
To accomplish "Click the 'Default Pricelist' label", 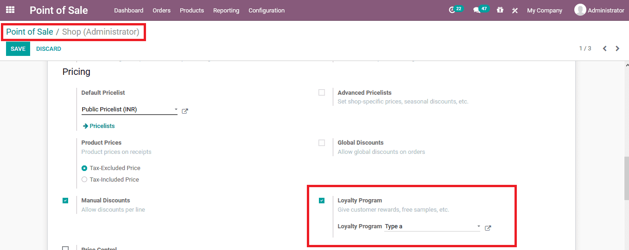I will [103, 93].
